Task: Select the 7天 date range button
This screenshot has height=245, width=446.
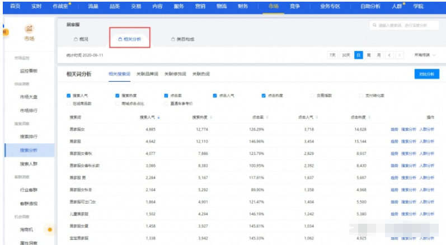Action: pyautogui.click(x=332, y=55)
